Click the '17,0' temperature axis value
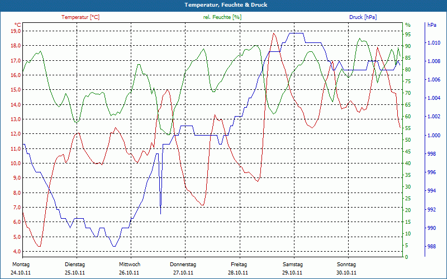Viewport: 447px width, 279px height. [16, 60]
